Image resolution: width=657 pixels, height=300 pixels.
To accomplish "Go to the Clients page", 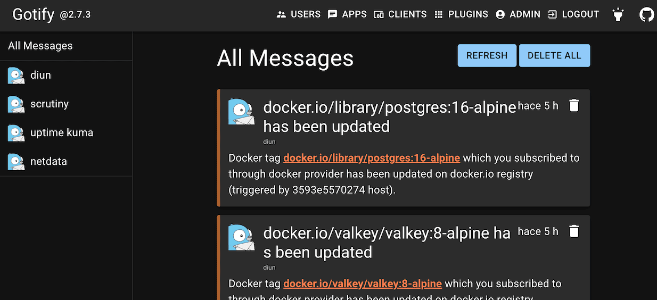I will tap(400, 15).
